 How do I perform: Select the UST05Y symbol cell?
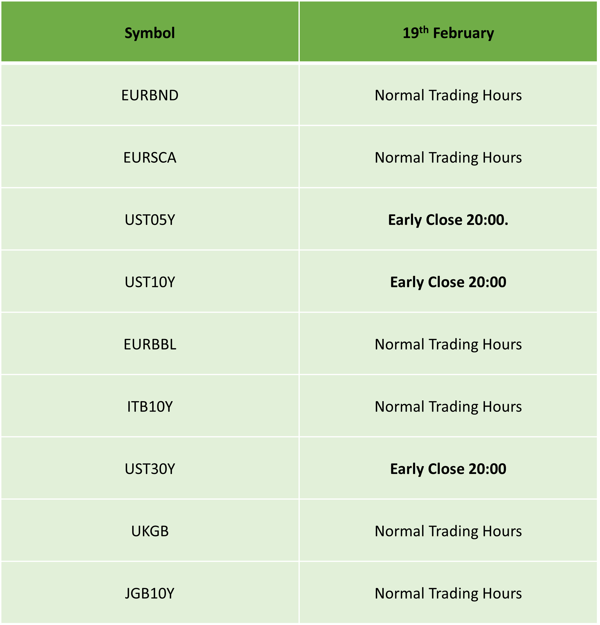coord(150,219)
